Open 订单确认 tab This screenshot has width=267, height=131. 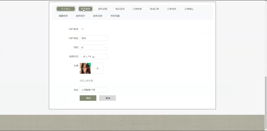[x=189, y=9]
